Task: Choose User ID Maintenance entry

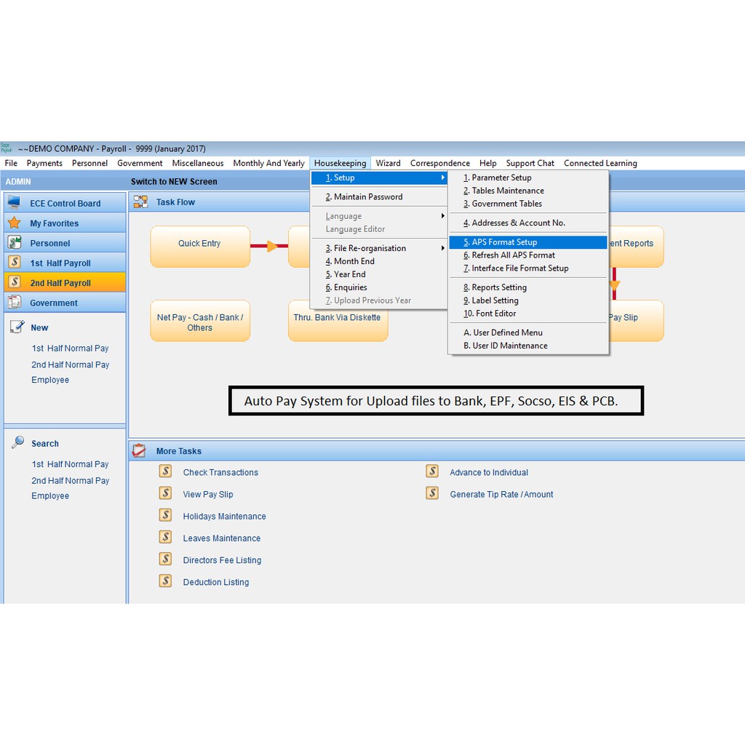Action: click(x=528, y=346)
